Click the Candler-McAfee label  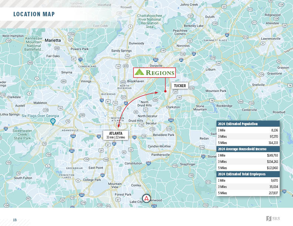tap(159, 146)
